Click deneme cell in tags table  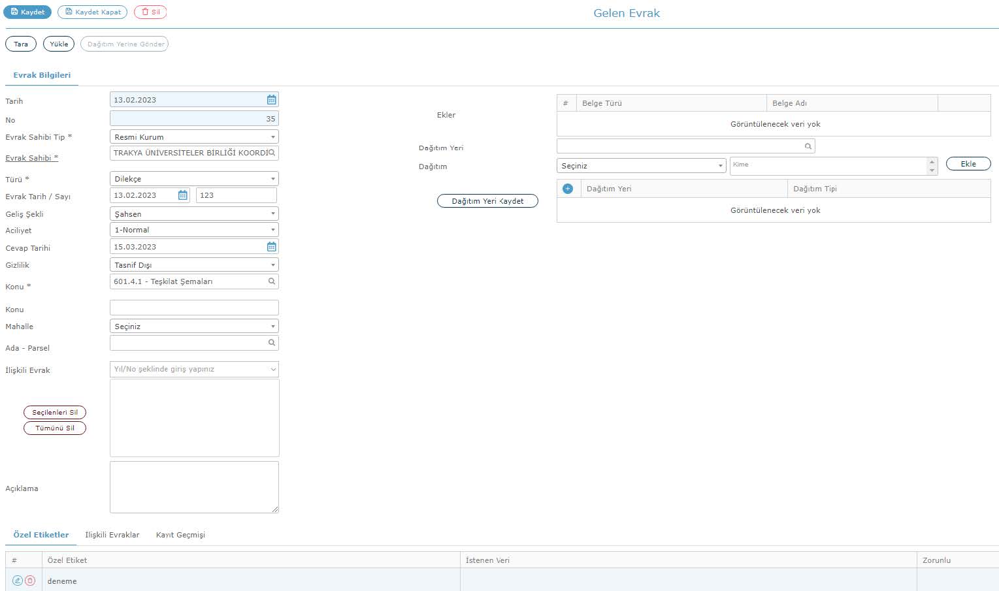click(x=251, y=581)
